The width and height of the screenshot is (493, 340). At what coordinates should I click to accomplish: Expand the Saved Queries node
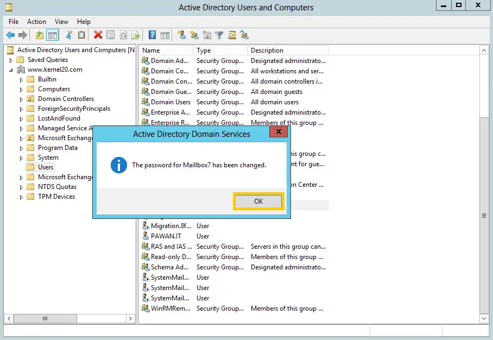click(x=11, y=60)
